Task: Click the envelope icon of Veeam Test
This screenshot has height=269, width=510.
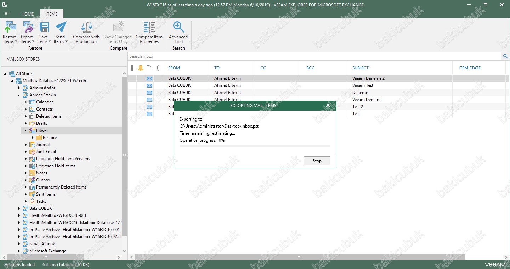Action: point(149,85)
